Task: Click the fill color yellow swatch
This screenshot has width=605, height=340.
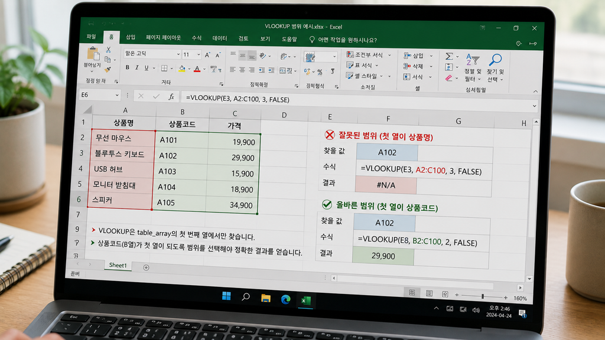Action: pyautogui.click(x=182, y=69)
